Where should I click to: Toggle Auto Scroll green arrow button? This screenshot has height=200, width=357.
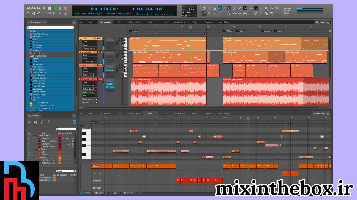coord(204,14)
